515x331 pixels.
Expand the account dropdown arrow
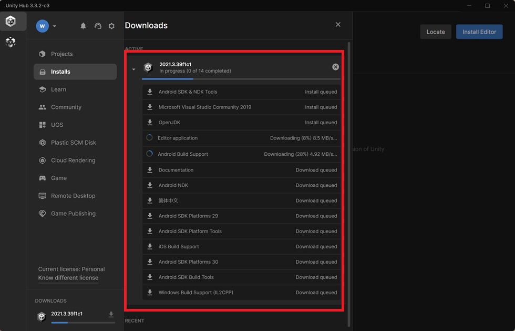click(x=55, y=26)
